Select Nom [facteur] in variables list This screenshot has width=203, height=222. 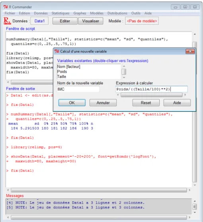click(89, 66)
